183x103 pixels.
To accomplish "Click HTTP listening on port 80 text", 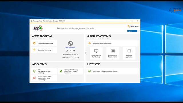I will click(70, 55).
